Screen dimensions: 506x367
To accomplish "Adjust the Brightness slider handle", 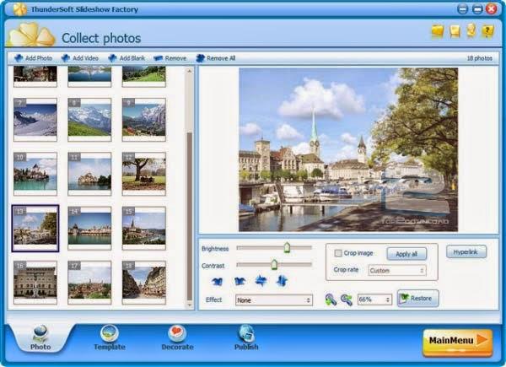I will (x=287, y=248).
